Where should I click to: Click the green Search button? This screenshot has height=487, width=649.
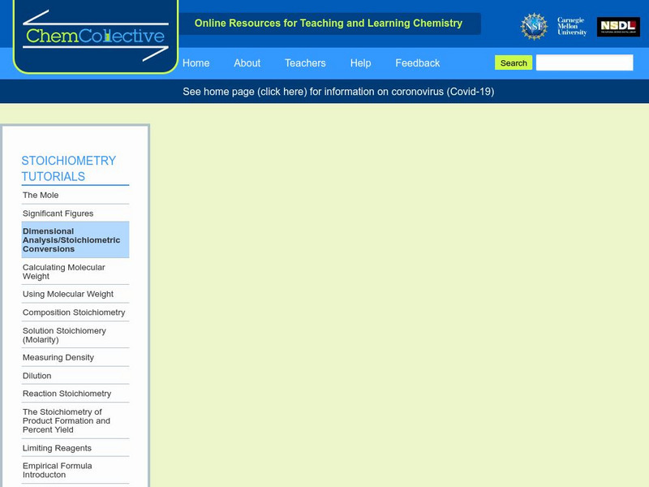coord(514,62)
